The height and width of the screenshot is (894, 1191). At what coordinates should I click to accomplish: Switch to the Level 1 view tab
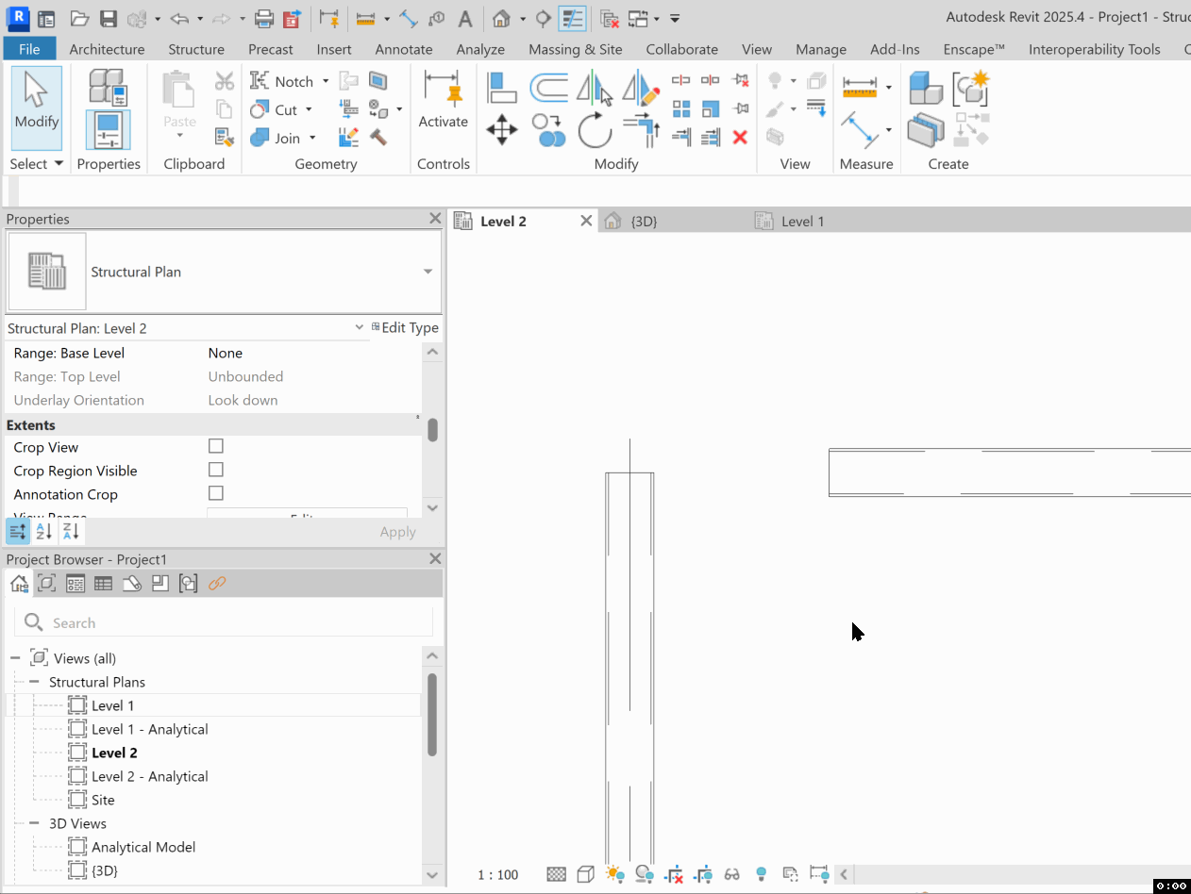(801, 221)
